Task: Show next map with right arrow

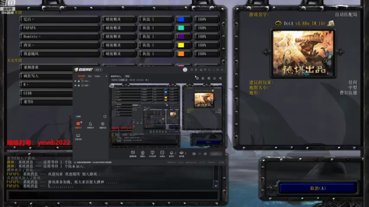Action: (340, 52)
